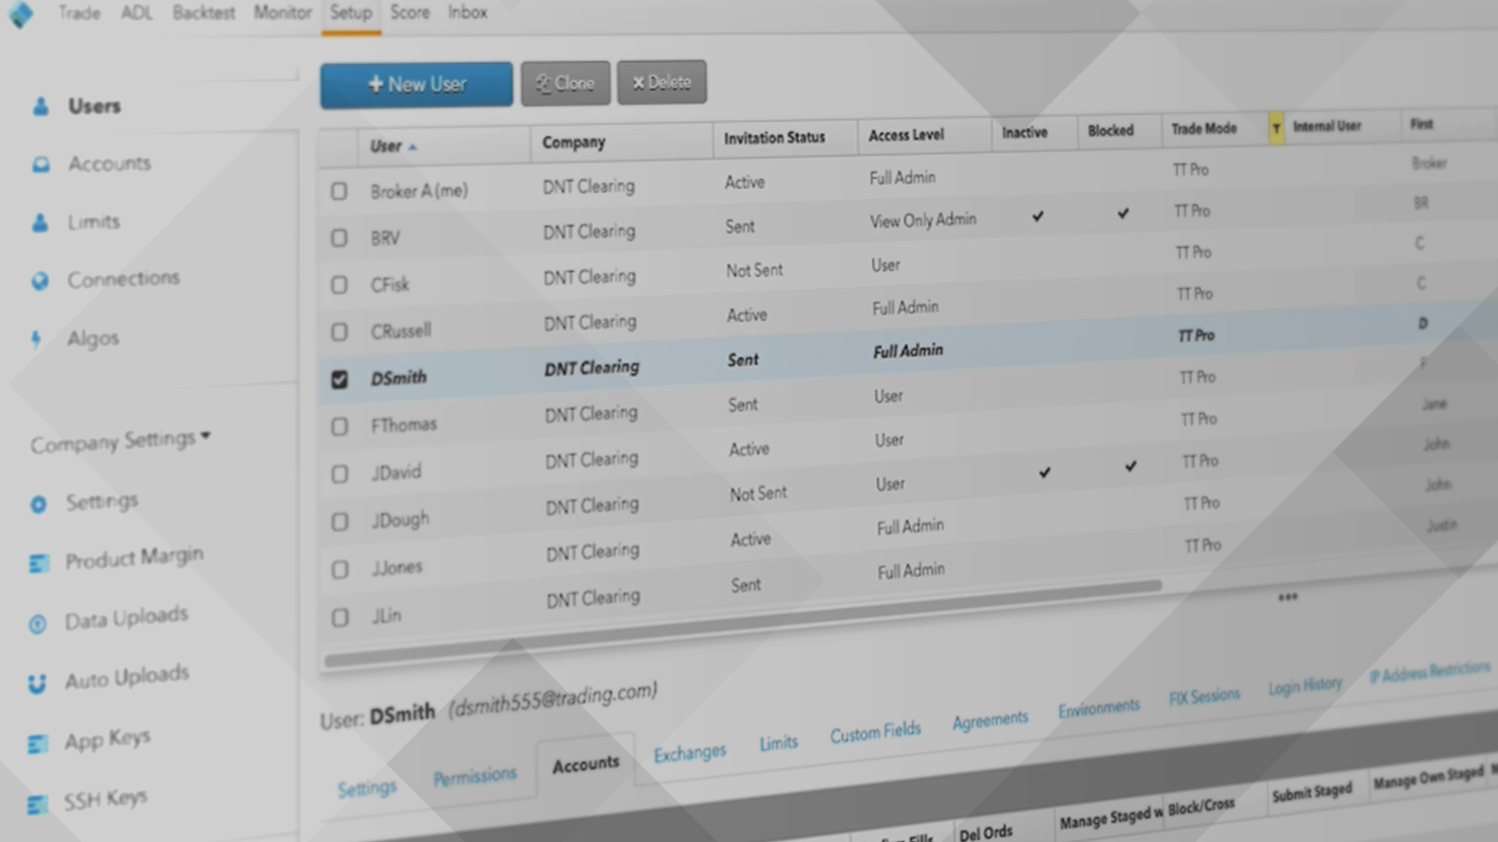Open the Accounts sidebar icon
This screenshot has width=1498, height=842.
point(41,165)
